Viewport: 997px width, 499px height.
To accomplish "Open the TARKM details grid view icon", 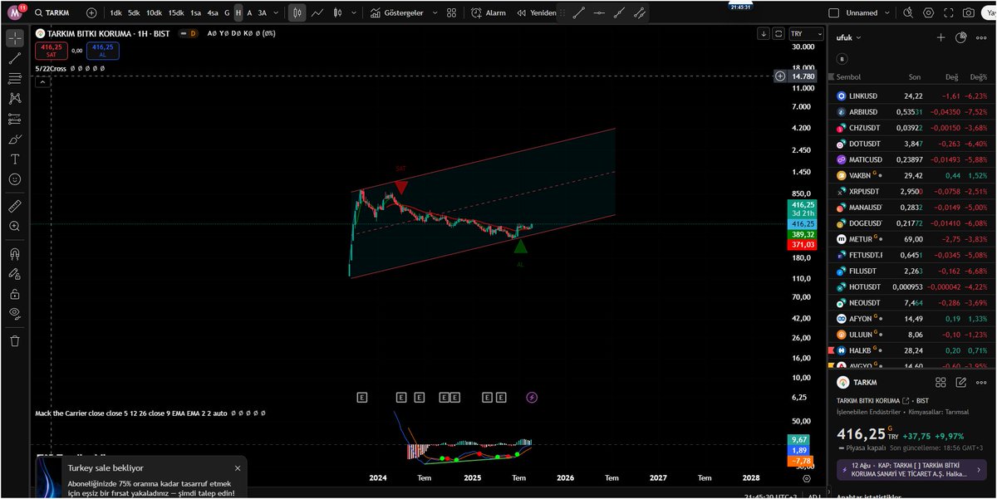I will pos(941,383).
